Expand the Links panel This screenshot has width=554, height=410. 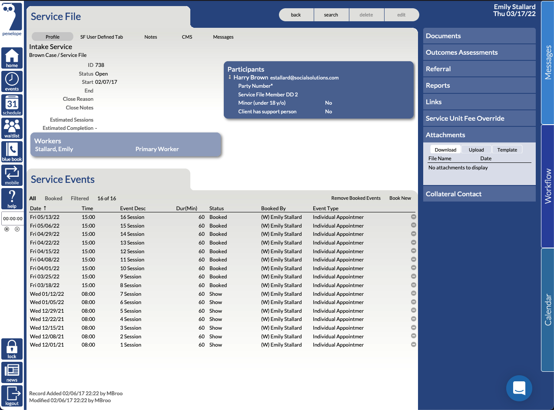tap(479, 102)
